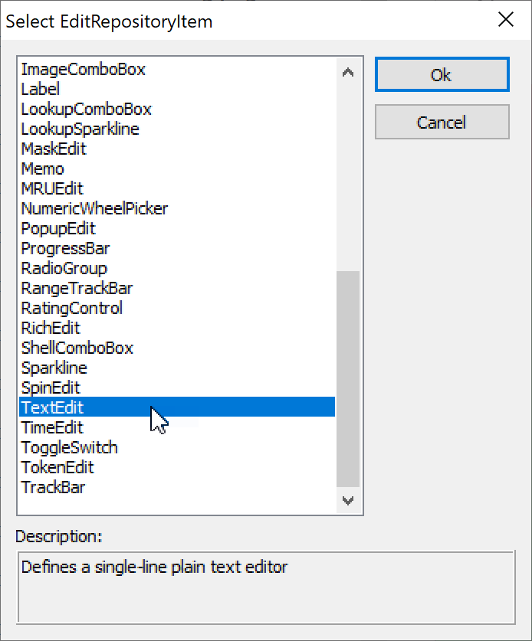Choose ProgressBar from the list
Screen dimensions: 532x641
click(x=65, y=248)
